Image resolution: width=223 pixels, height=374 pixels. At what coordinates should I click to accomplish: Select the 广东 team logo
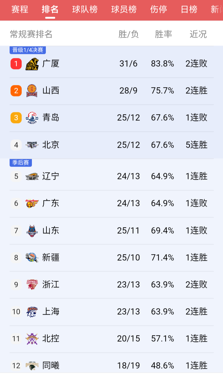pos(32,204)
